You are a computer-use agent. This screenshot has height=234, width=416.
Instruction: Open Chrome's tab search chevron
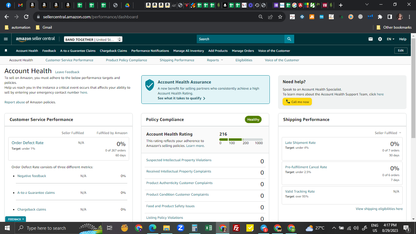click(x=367, y=5)
